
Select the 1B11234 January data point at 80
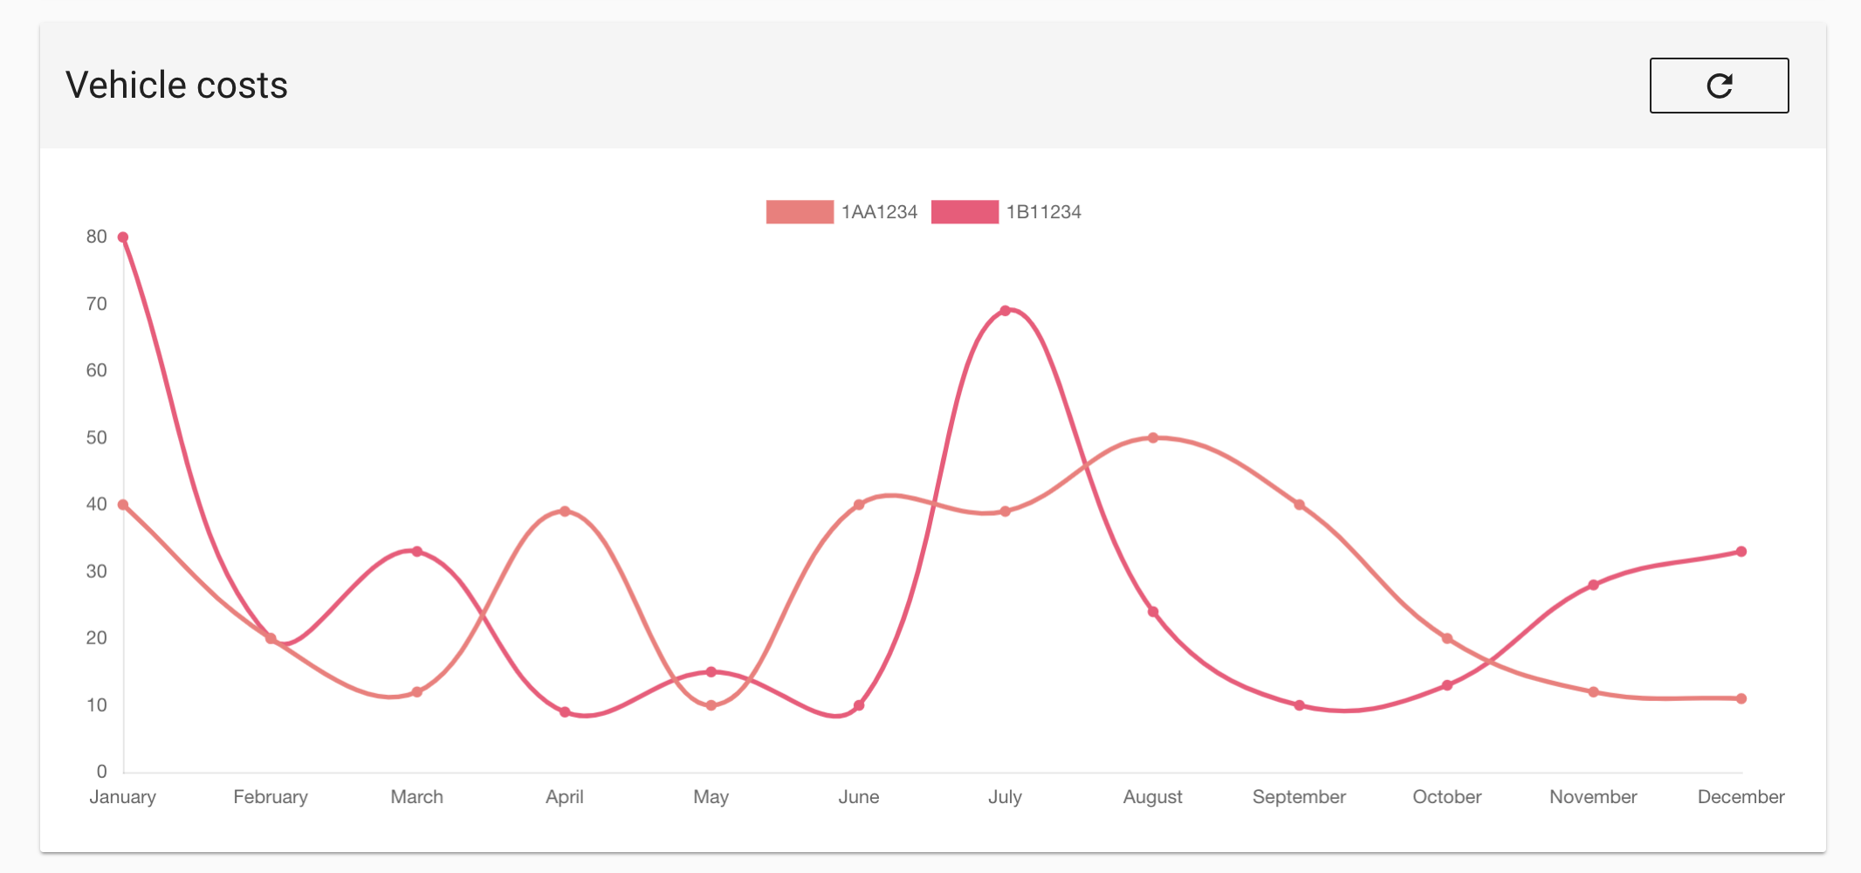coord(123,237)
